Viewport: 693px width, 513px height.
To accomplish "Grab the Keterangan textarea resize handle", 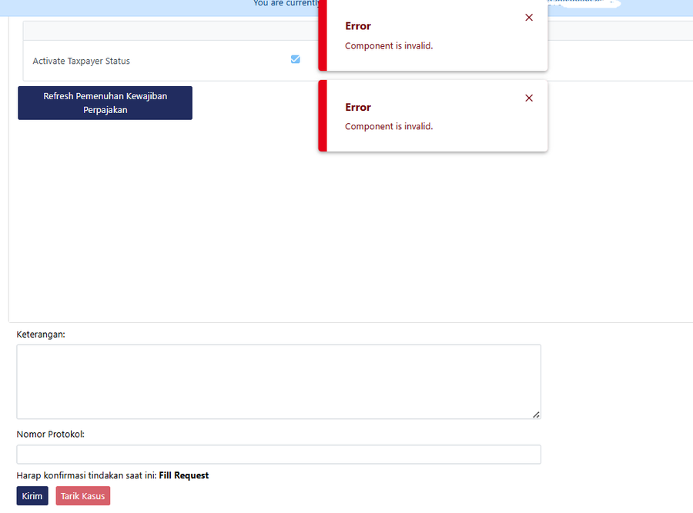I will [x=536, y=415].
